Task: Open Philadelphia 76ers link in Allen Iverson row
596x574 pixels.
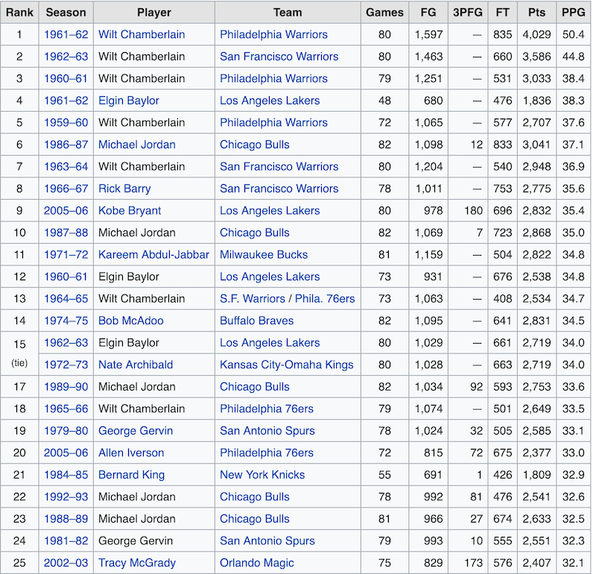Action: pyautogui.click(x=267, y=453)
